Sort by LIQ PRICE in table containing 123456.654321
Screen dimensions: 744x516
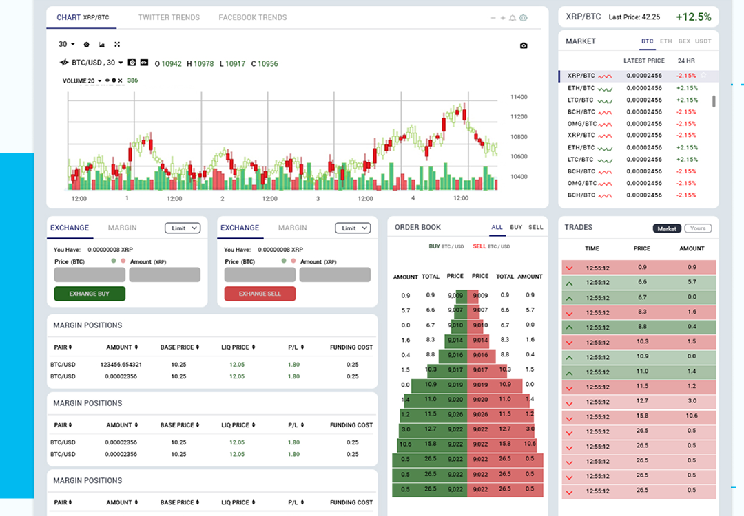point(238,347)
